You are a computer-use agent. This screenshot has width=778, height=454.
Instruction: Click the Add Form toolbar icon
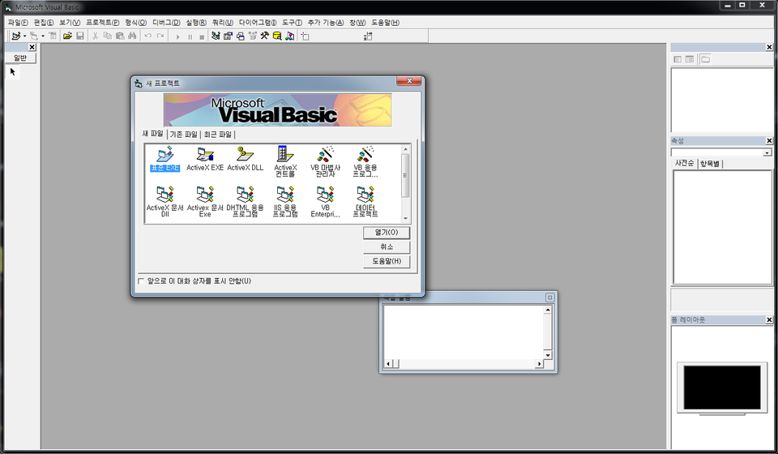tap(33, 36)
